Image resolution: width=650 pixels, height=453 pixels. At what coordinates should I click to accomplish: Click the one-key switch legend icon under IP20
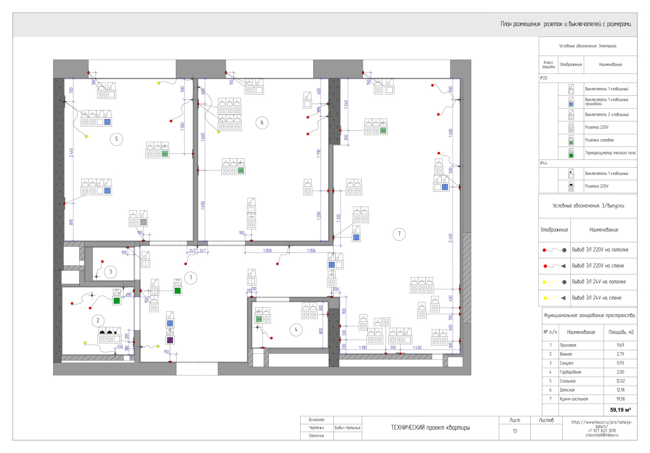[571, 89]
